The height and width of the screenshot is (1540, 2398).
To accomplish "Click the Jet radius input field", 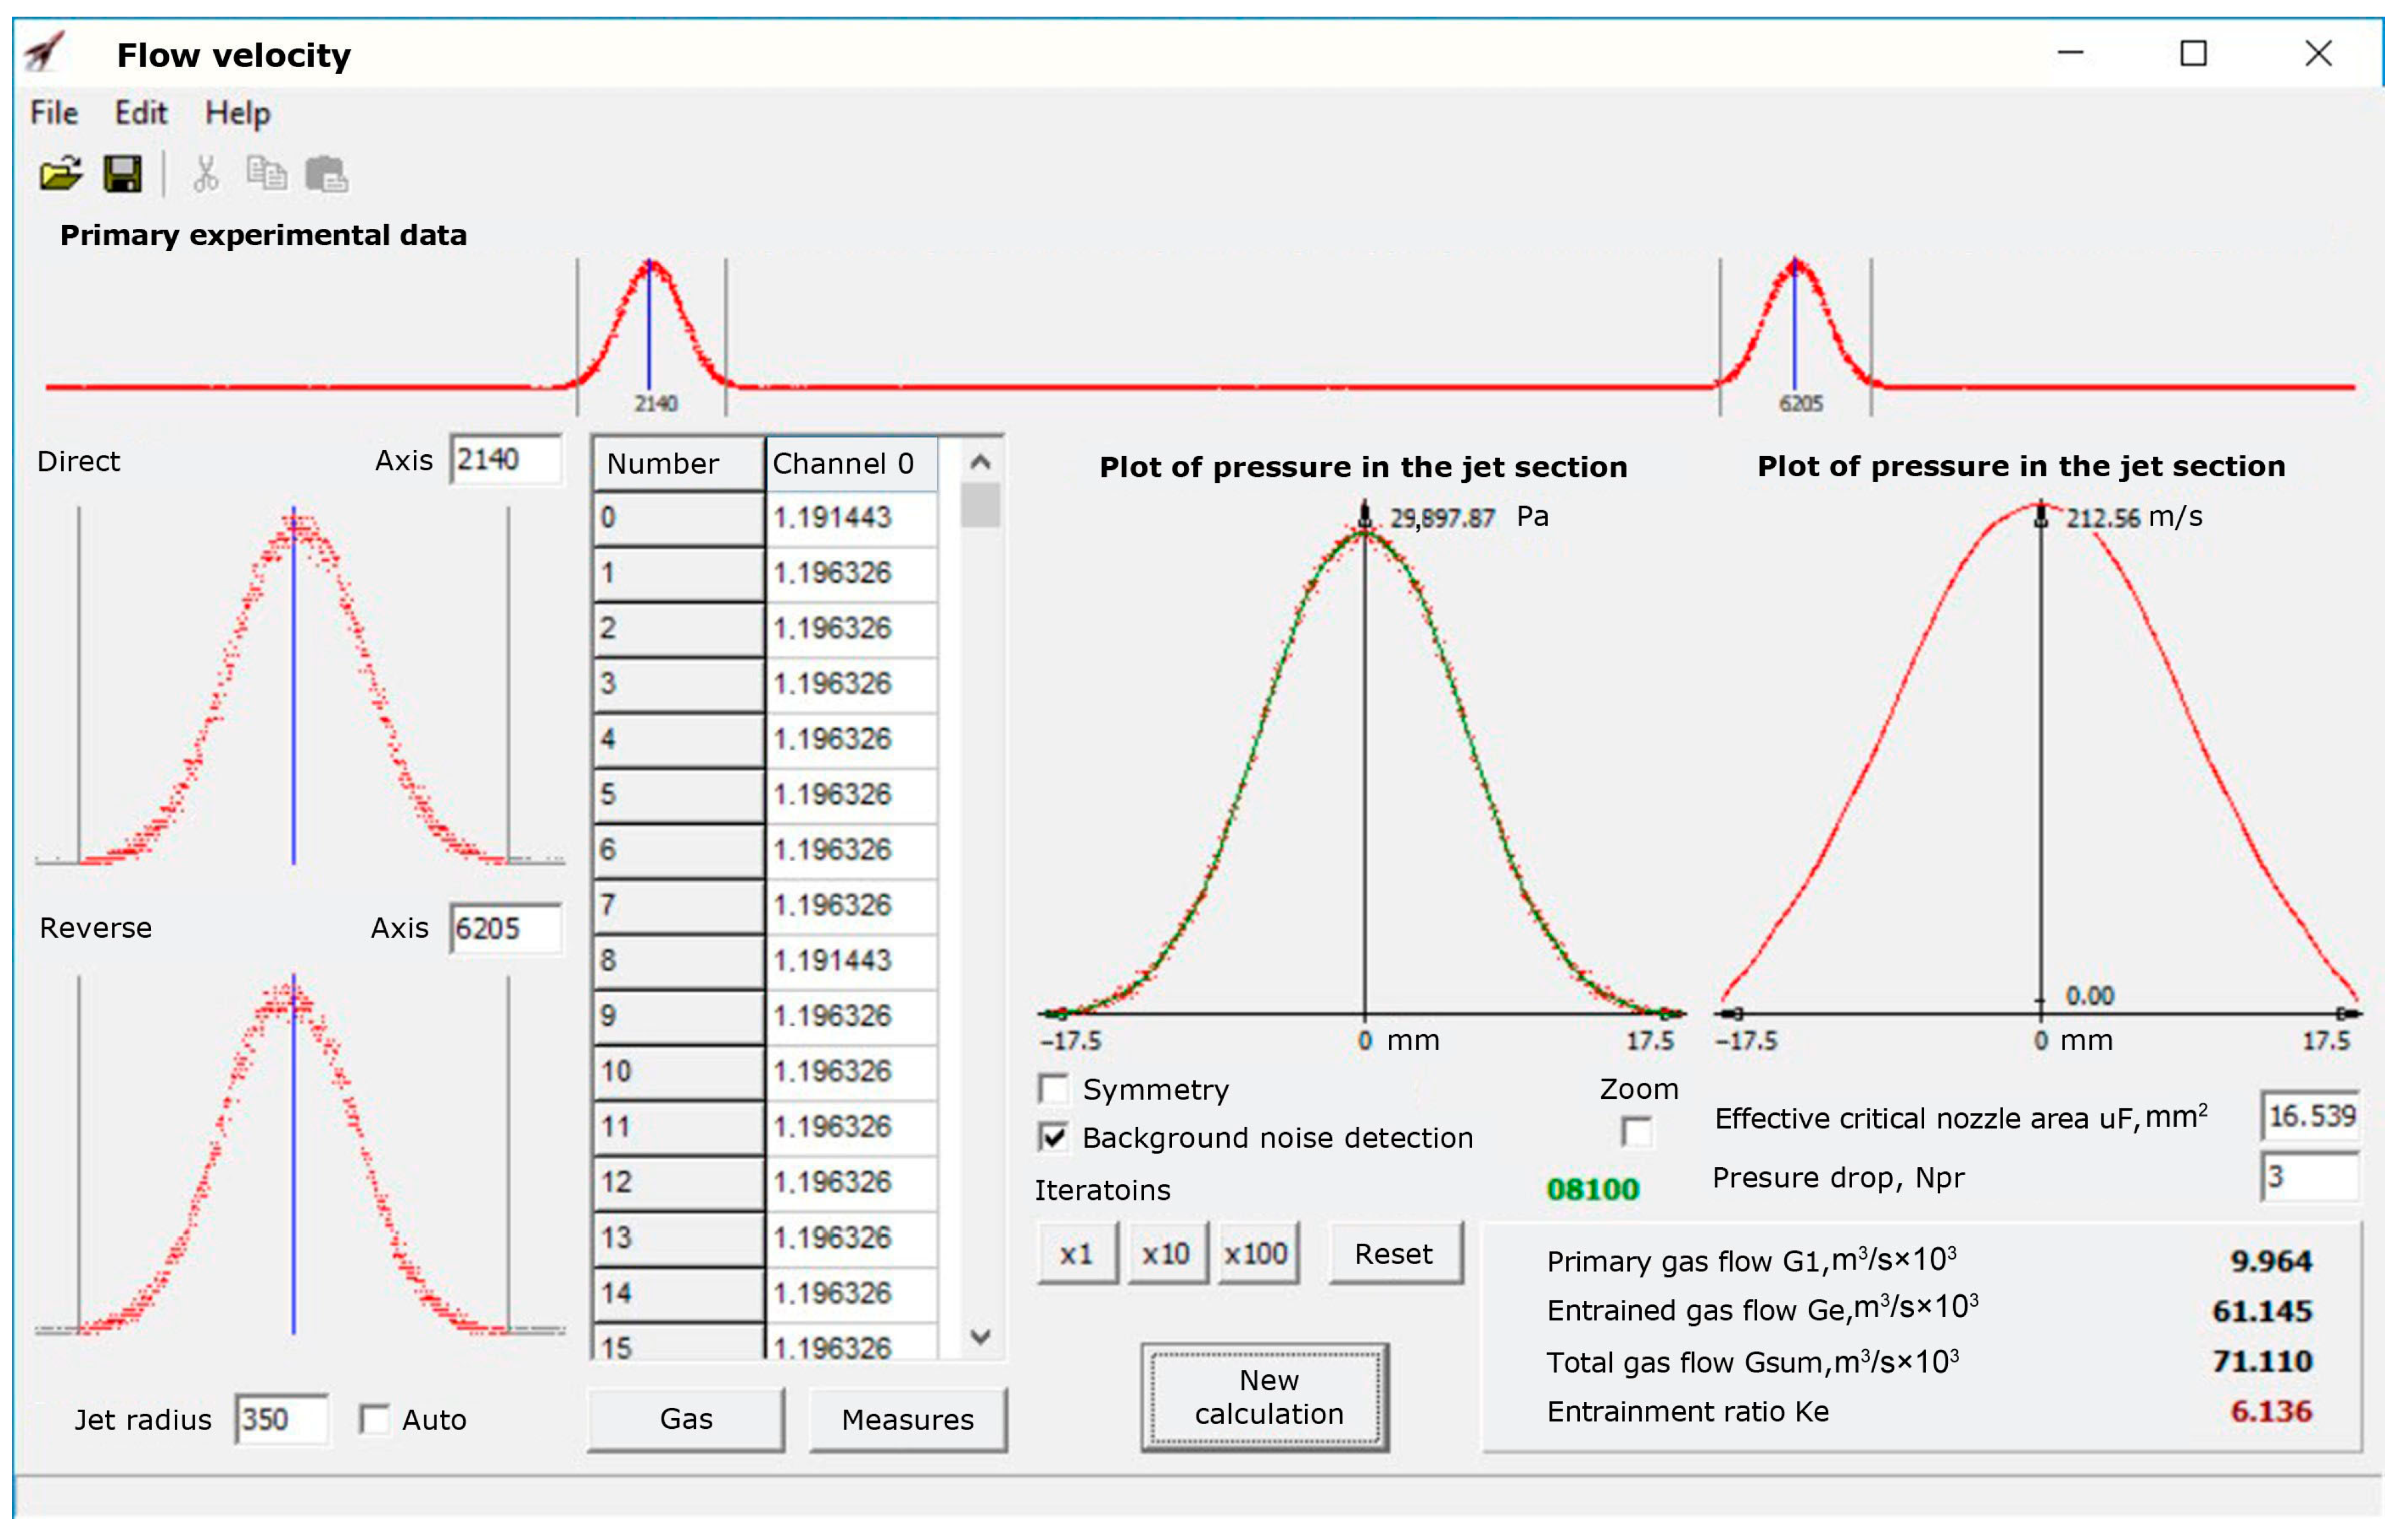I will click(x=281, y=1419).
